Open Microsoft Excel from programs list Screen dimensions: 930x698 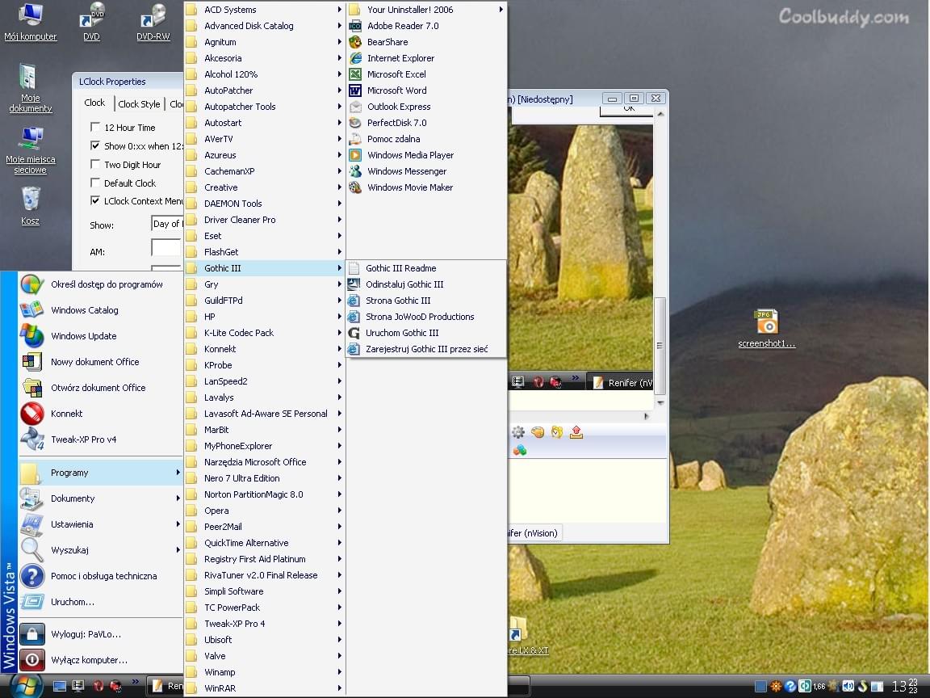click(x=396, y=74)
